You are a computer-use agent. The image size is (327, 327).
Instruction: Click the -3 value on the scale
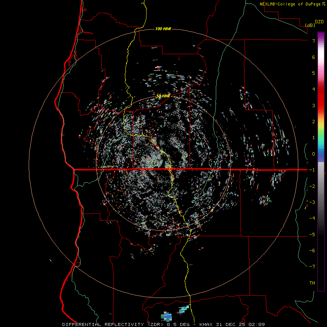coord(312,202)
